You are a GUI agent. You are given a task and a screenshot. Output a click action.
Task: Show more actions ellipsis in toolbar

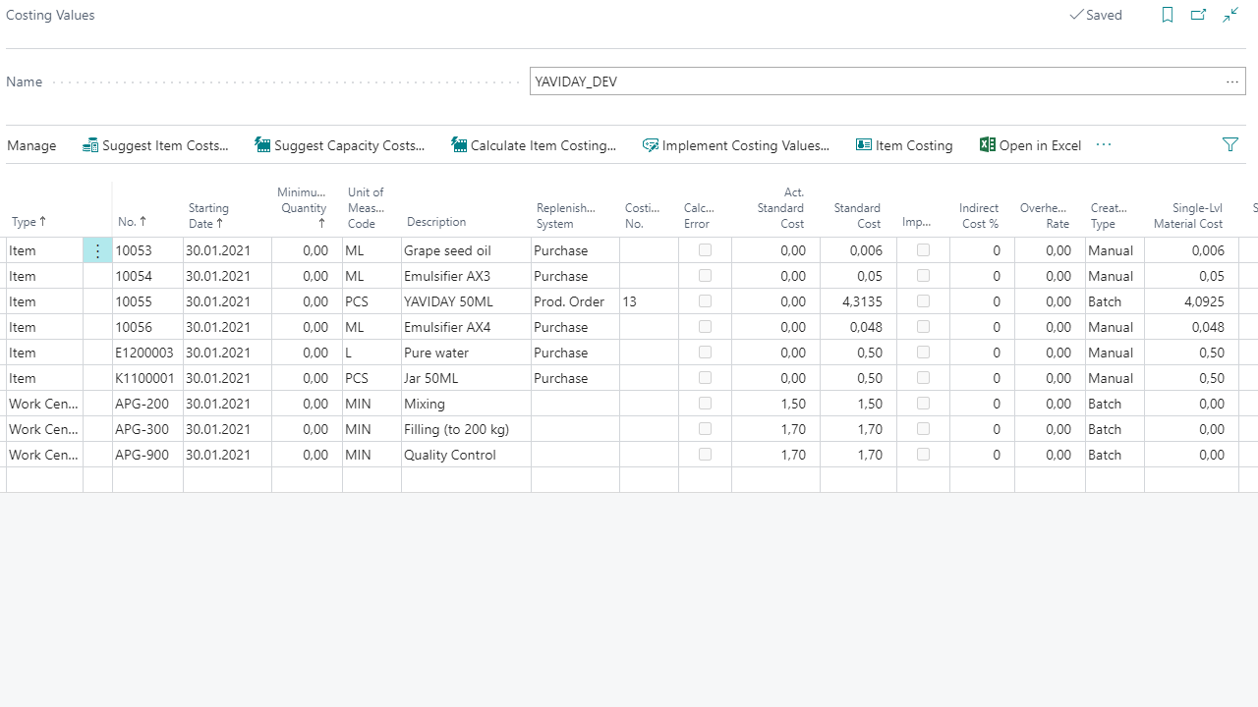tap(1104, 145)
